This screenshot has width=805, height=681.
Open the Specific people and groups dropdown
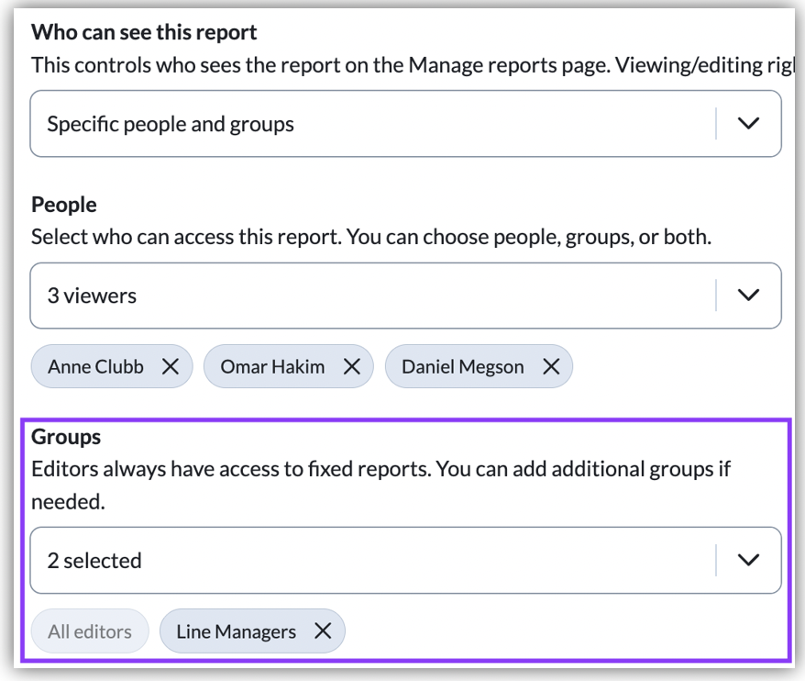tap(367, 123)
